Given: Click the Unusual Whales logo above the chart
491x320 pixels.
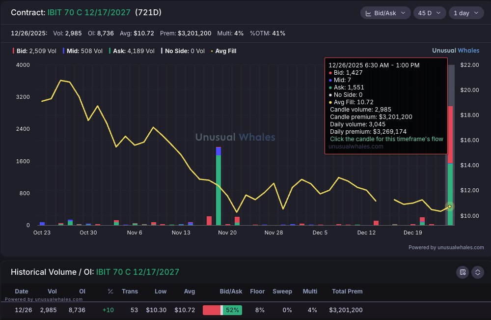Looking at the screenshot, I should (x=456, y=51).
